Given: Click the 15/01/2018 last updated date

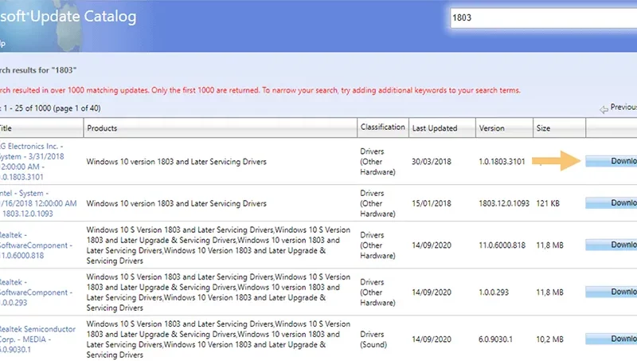Looking at the screenshot, I should click(431, 203).
